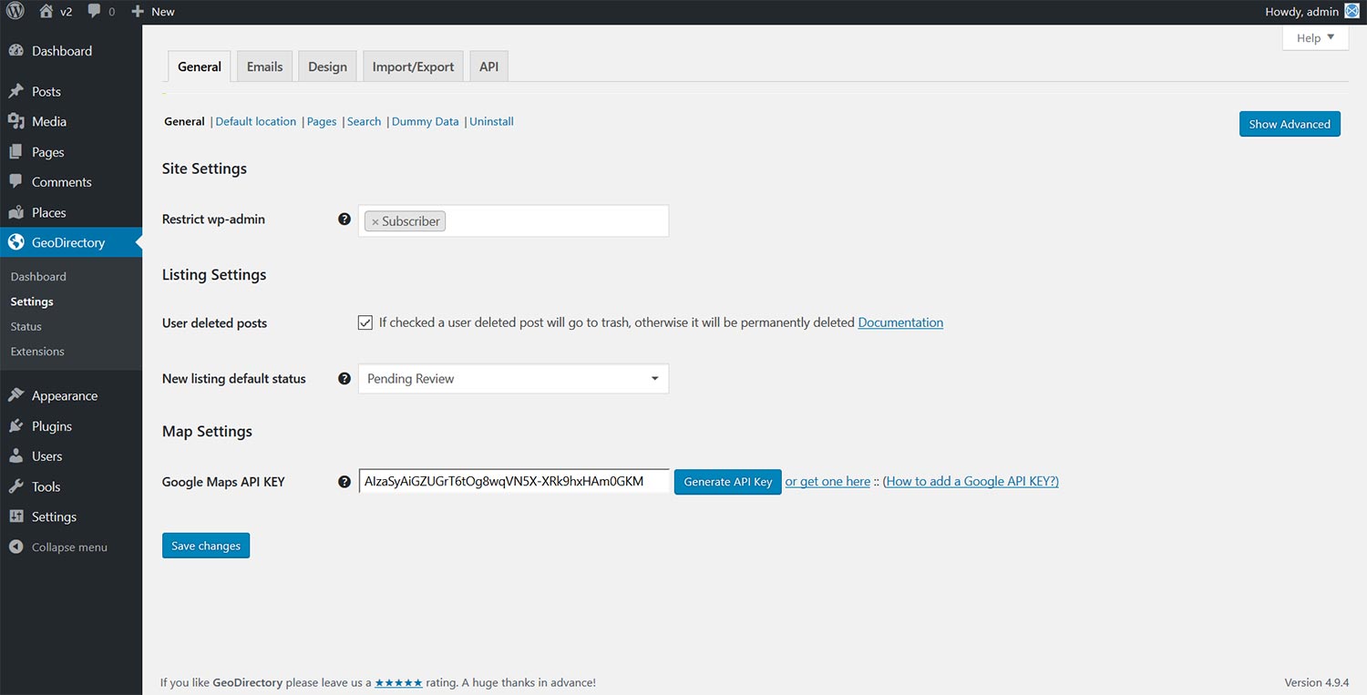This screenshot has height=695, width=1367.
Task: Click the WordPress logo icon
Action: [15, 12]
